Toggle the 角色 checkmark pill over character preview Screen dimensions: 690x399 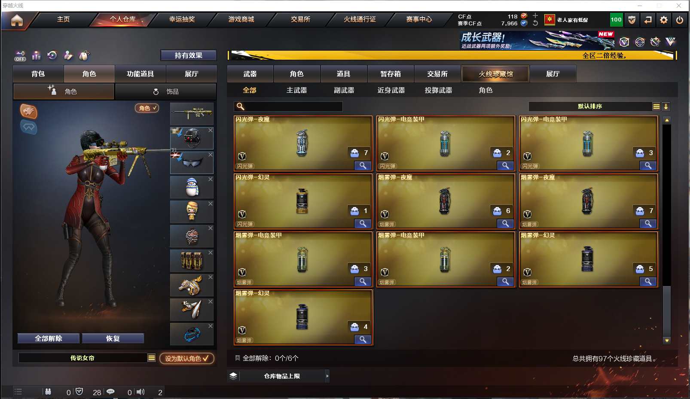pyautogui.click(x=147, y=108)
